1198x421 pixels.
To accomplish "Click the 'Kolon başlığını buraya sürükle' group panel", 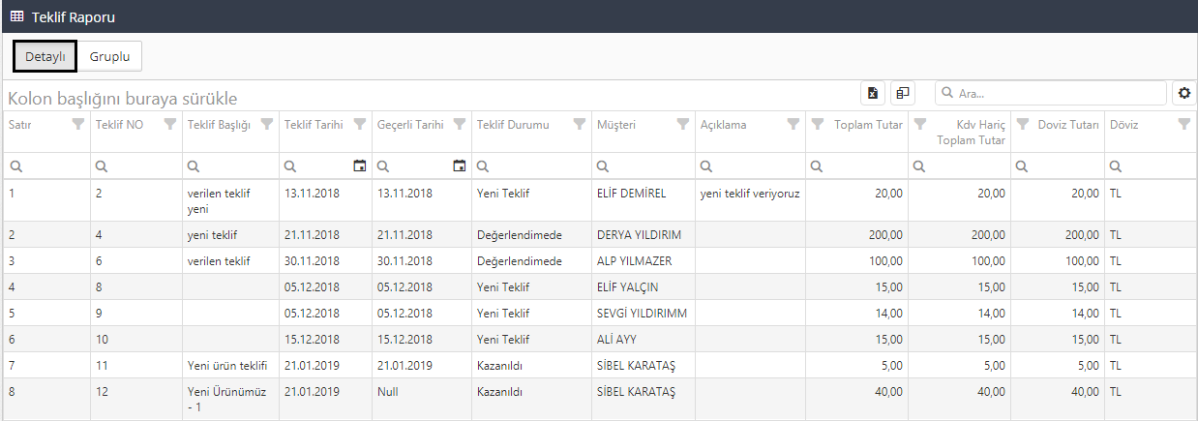I will pos(123,98).
